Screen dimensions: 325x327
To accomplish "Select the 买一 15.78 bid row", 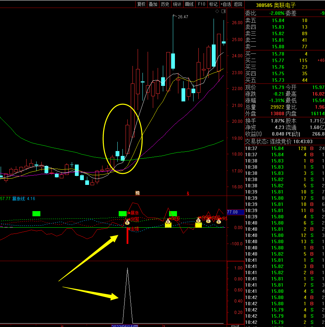I will click(x=285, y=54).
